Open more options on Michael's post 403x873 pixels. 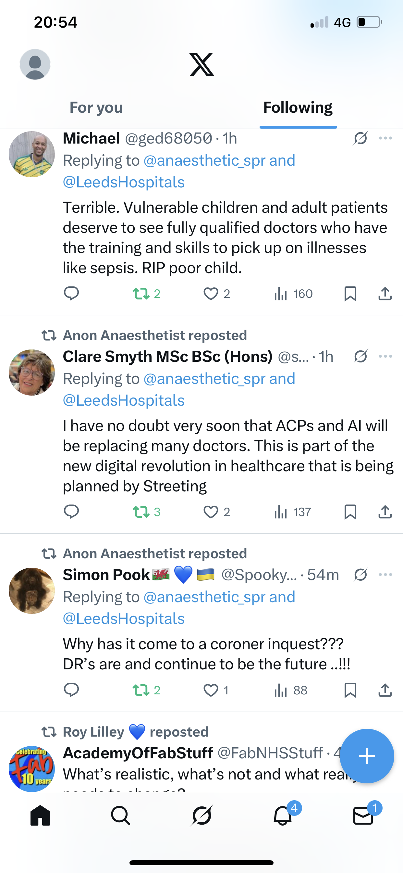click(385, 138)
